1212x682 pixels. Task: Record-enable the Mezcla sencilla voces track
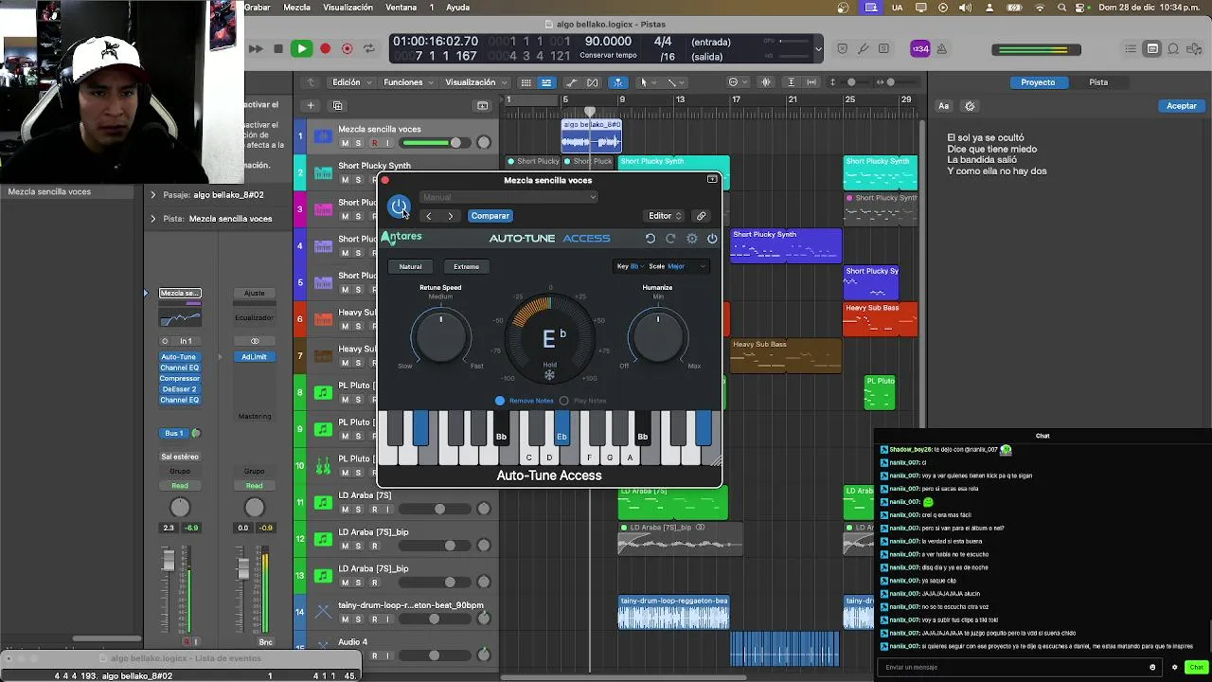point(374,143)
